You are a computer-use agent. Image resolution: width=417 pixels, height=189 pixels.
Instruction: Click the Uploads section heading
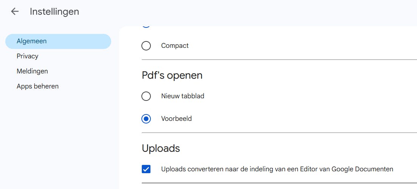point(161,148)
